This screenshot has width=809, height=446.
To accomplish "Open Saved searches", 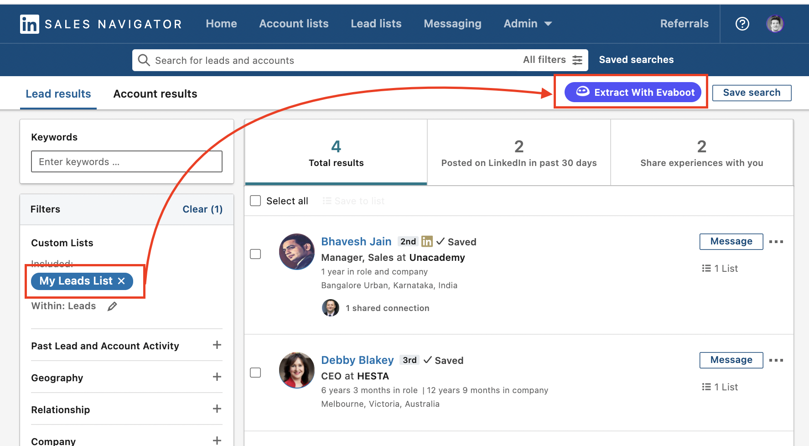I will point(636,60).
